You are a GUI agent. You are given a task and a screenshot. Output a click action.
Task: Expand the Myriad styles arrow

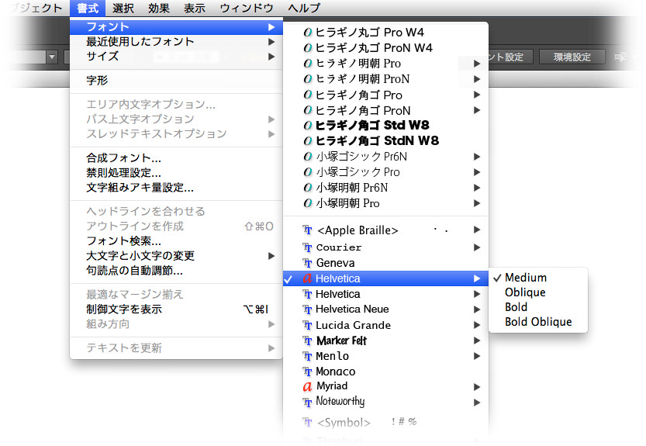click(477, 387)
